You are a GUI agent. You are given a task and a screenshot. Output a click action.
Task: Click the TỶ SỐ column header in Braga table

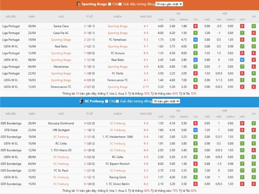pos(89,17)
